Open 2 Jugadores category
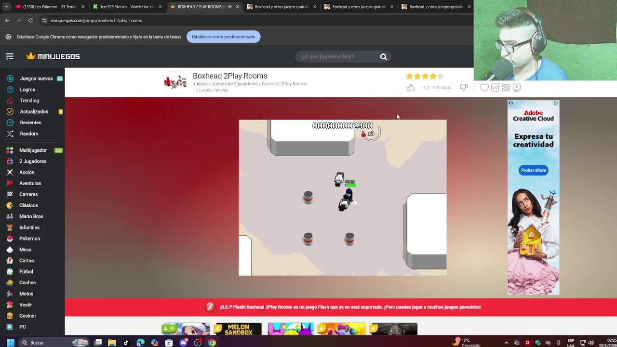Viewport: 617px width, 347px height. [x=33, y=161]
